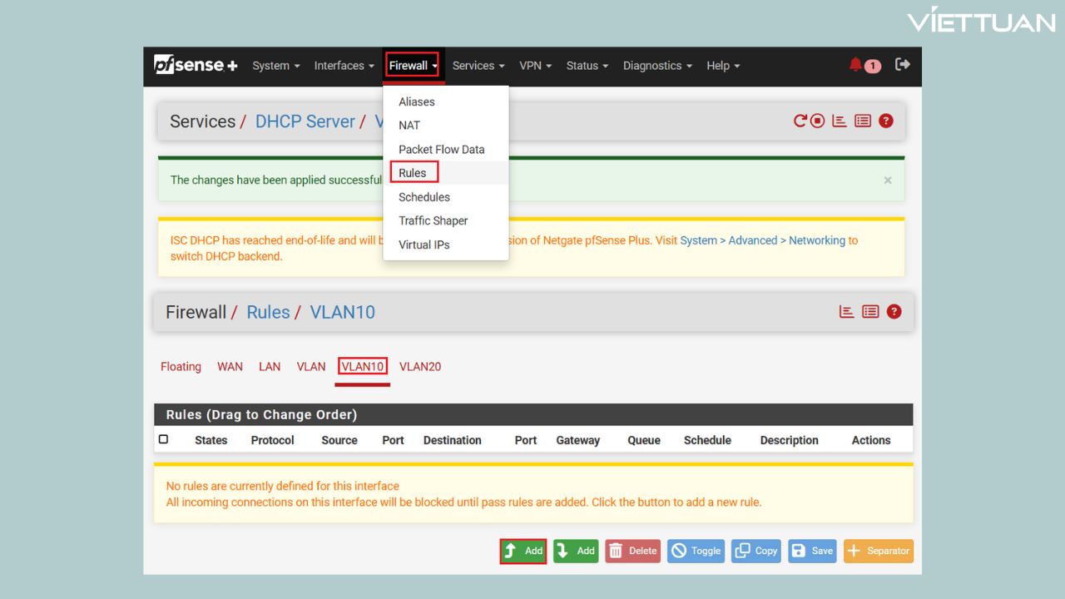
Task: Dismiss the changes applied success alert
Action: pyautogui.click(x=888, y=181)
